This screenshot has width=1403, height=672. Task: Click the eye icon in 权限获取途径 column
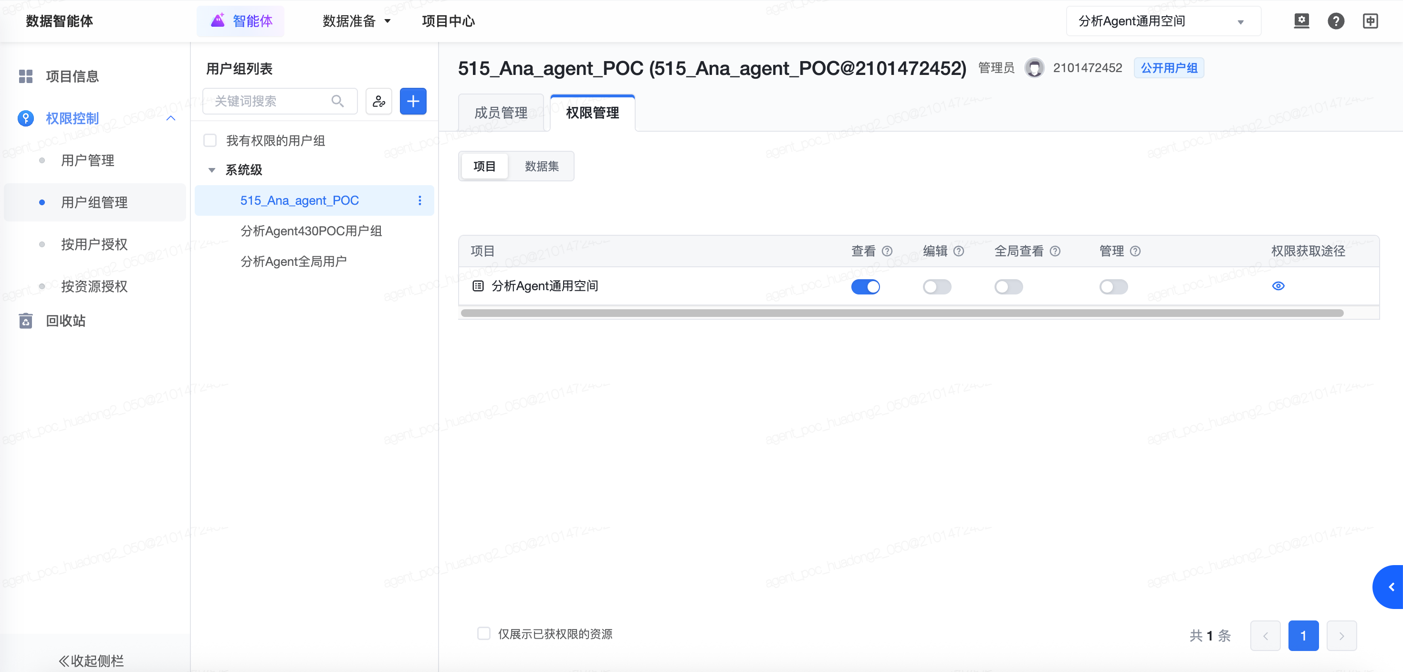tap(1278, 286)
